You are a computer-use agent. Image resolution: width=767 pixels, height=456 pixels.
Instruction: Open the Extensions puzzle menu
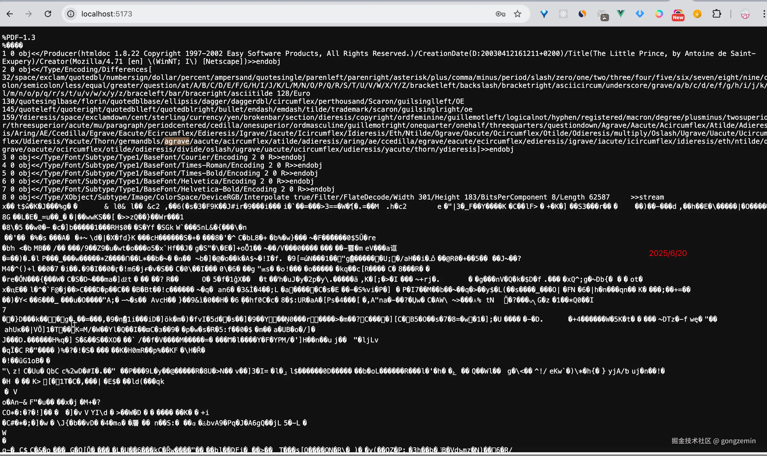coord(717,14)
